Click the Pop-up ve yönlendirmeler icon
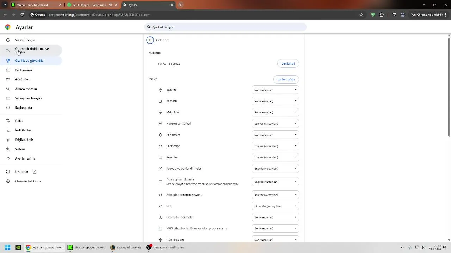Viewport: 451px width, 253px height. coord(160,169)
